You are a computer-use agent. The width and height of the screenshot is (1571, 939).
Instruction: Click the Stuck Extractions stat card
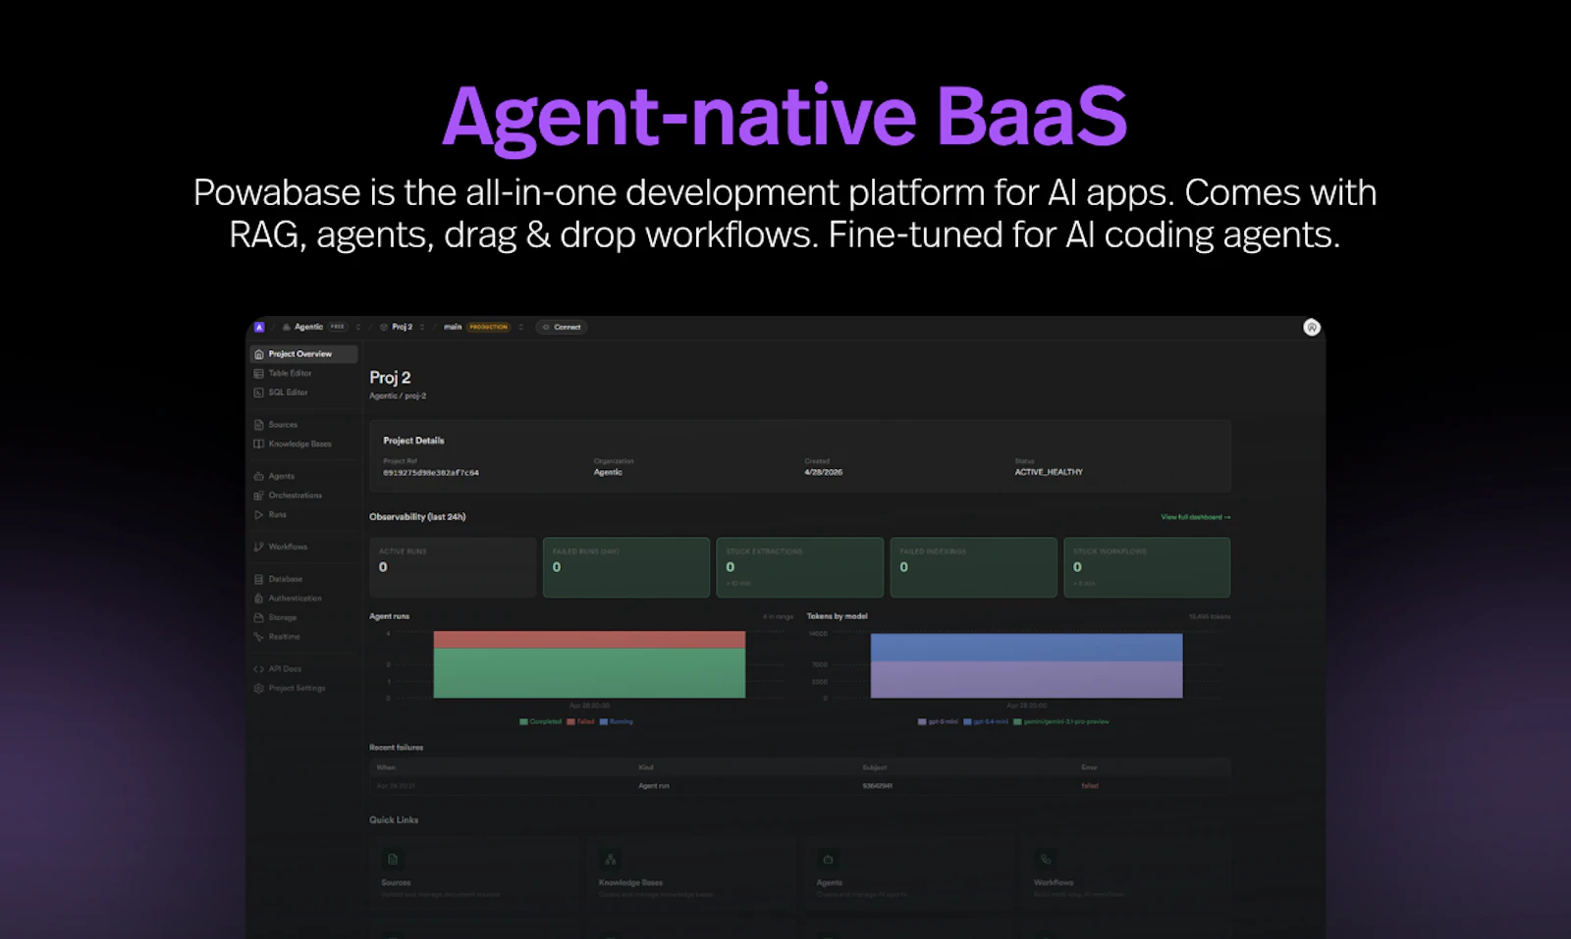800,567
